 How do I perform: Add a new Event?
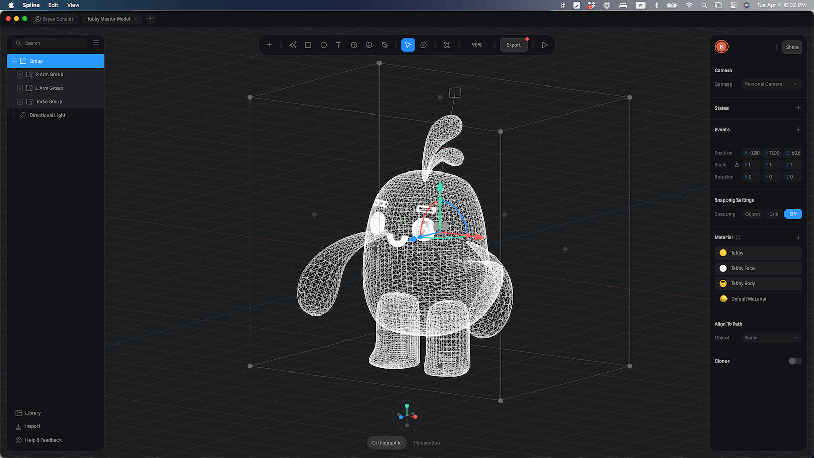pyautogui.click(x=798, y=129)
